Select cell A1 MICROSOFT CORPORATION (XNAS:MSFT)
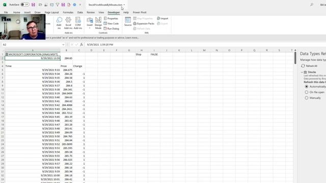The height and width of the screenshot is (183, 326). coord(33,54)
